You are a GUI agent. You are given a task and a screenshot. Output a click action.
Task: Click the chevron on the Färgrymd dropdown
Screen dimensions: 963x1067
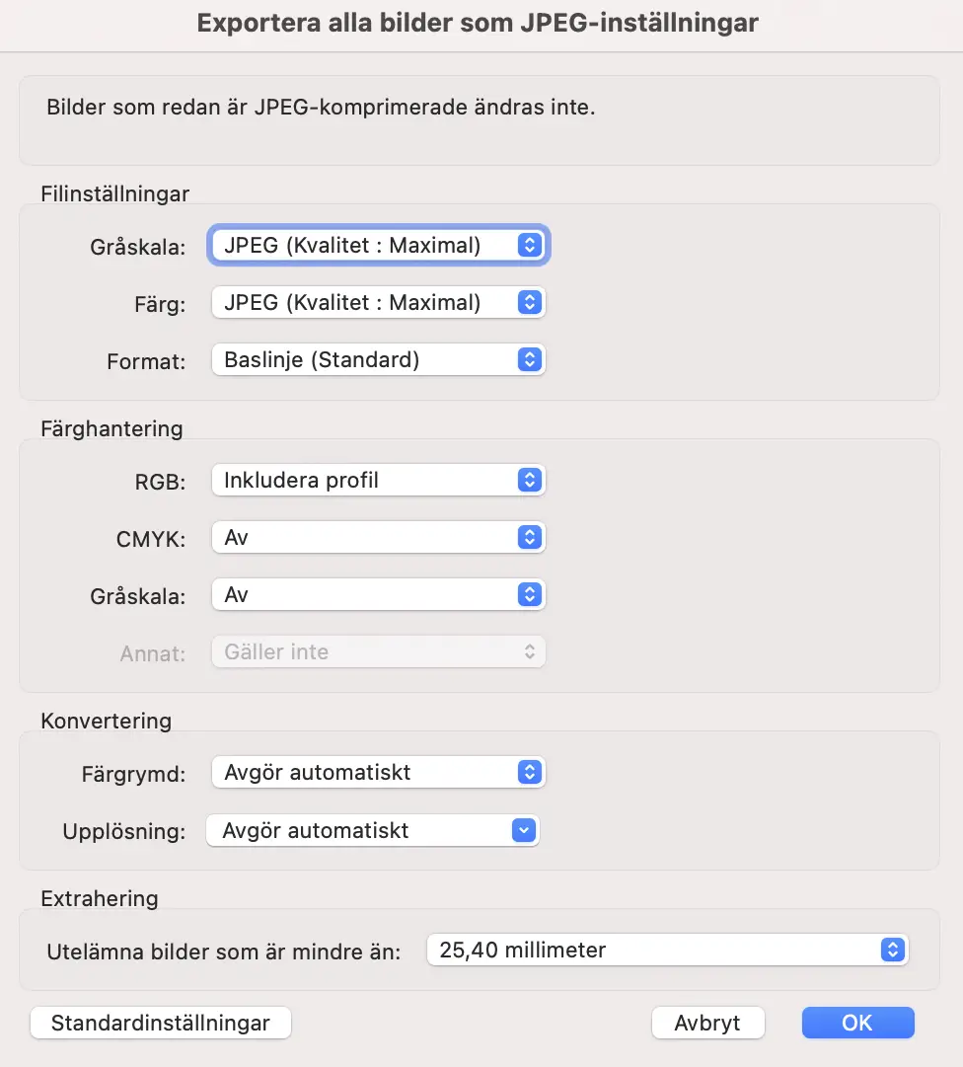pos(530,773)
